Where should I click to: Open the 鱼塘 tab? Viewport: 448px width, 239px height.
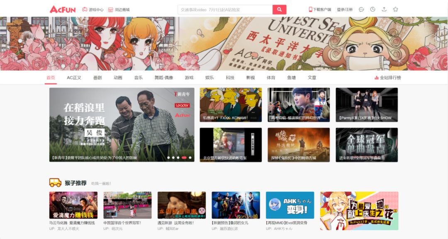tap(292, 77)
